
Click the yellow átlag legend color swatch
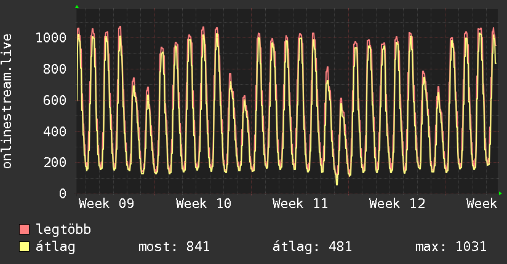25,247
